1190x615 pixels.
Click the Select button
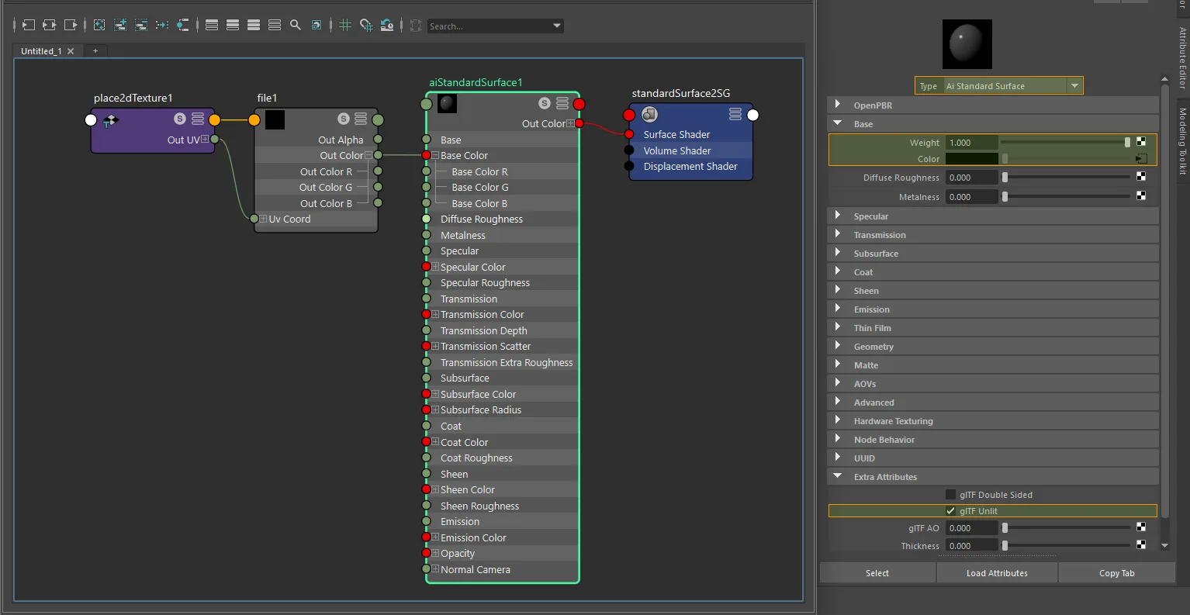pos(877,573)
